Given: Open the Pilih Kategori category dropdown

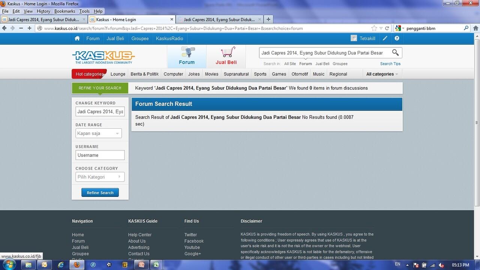Looking at the screenshot, I should [x=100, y=177].
